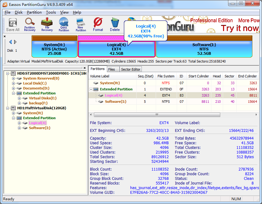Open the Tools menu

[x=51, y=12]
